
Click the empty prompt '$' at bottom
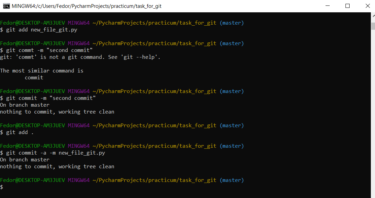[x=2, y=187]
